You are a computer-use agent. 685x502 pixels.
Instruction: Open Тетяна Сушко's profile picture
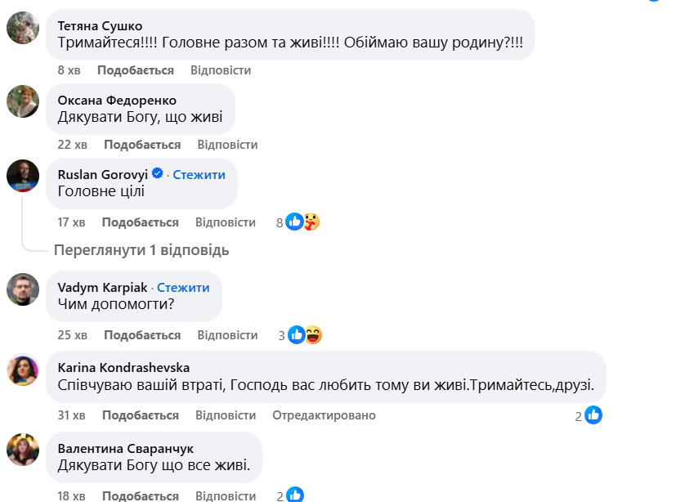[x=23, y=28]
